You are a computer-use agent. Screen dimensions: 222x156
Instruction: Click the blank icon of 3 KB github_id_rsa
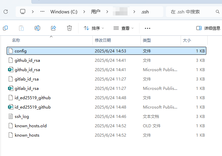pos(11,60)
